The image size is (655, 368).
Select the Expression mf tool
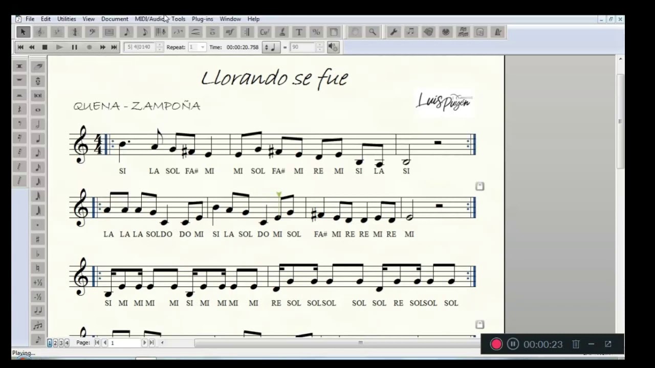230,32
